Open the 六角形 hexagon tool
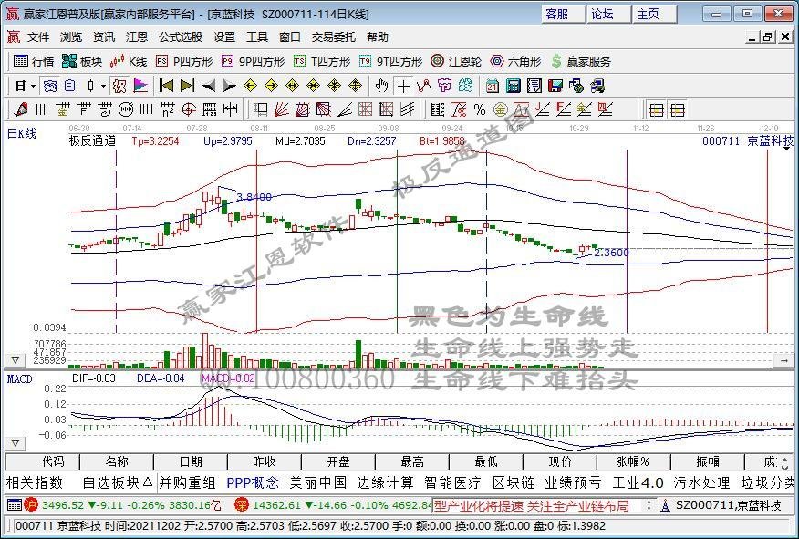This screenshot has height=539, width=799. coord(515,62)
